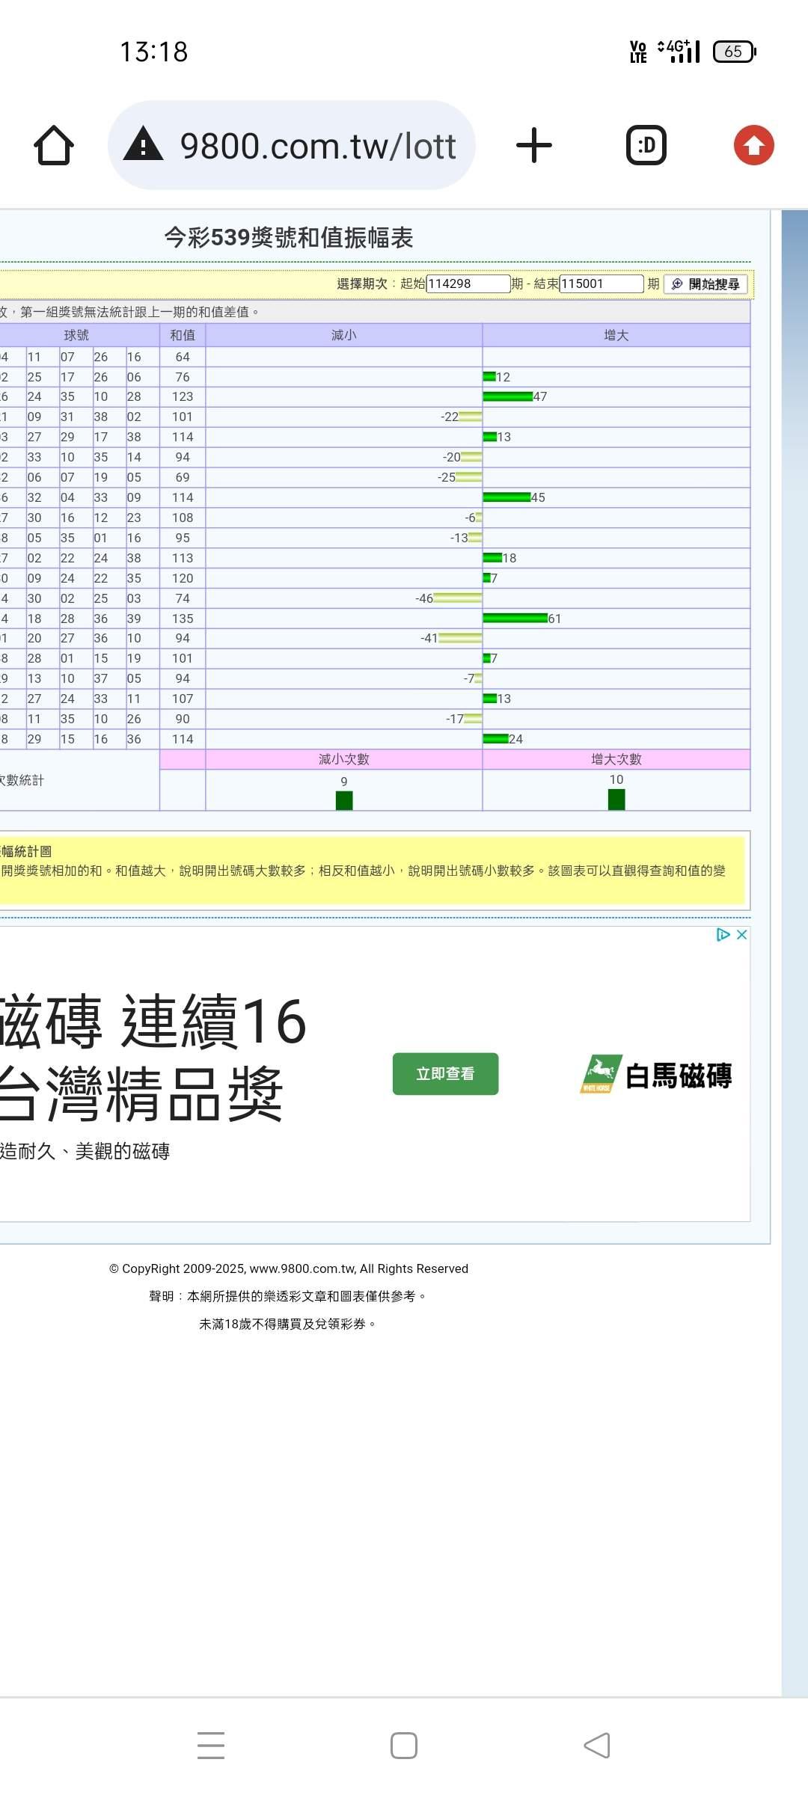Tap the Android home square icon
This screenshot has width=808, height=1795.
404,1746
